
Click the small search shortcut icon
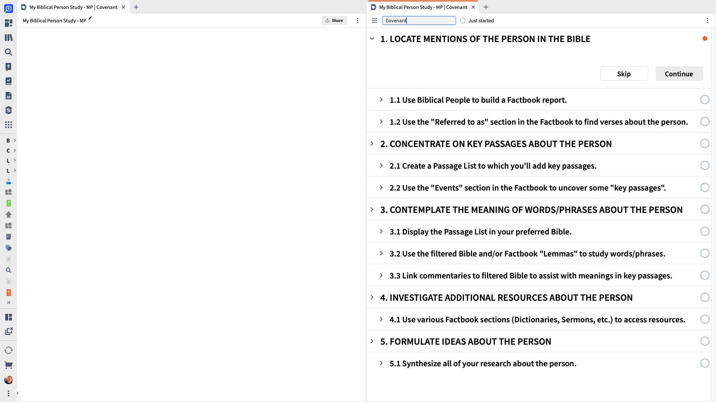pos(8,270)
